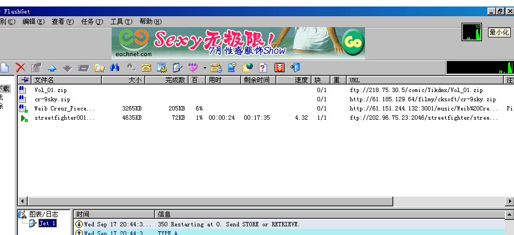Screen dimensions: 514x235
Task: Click the telephone with clock schedule icon
Action: tap(216, 68)
